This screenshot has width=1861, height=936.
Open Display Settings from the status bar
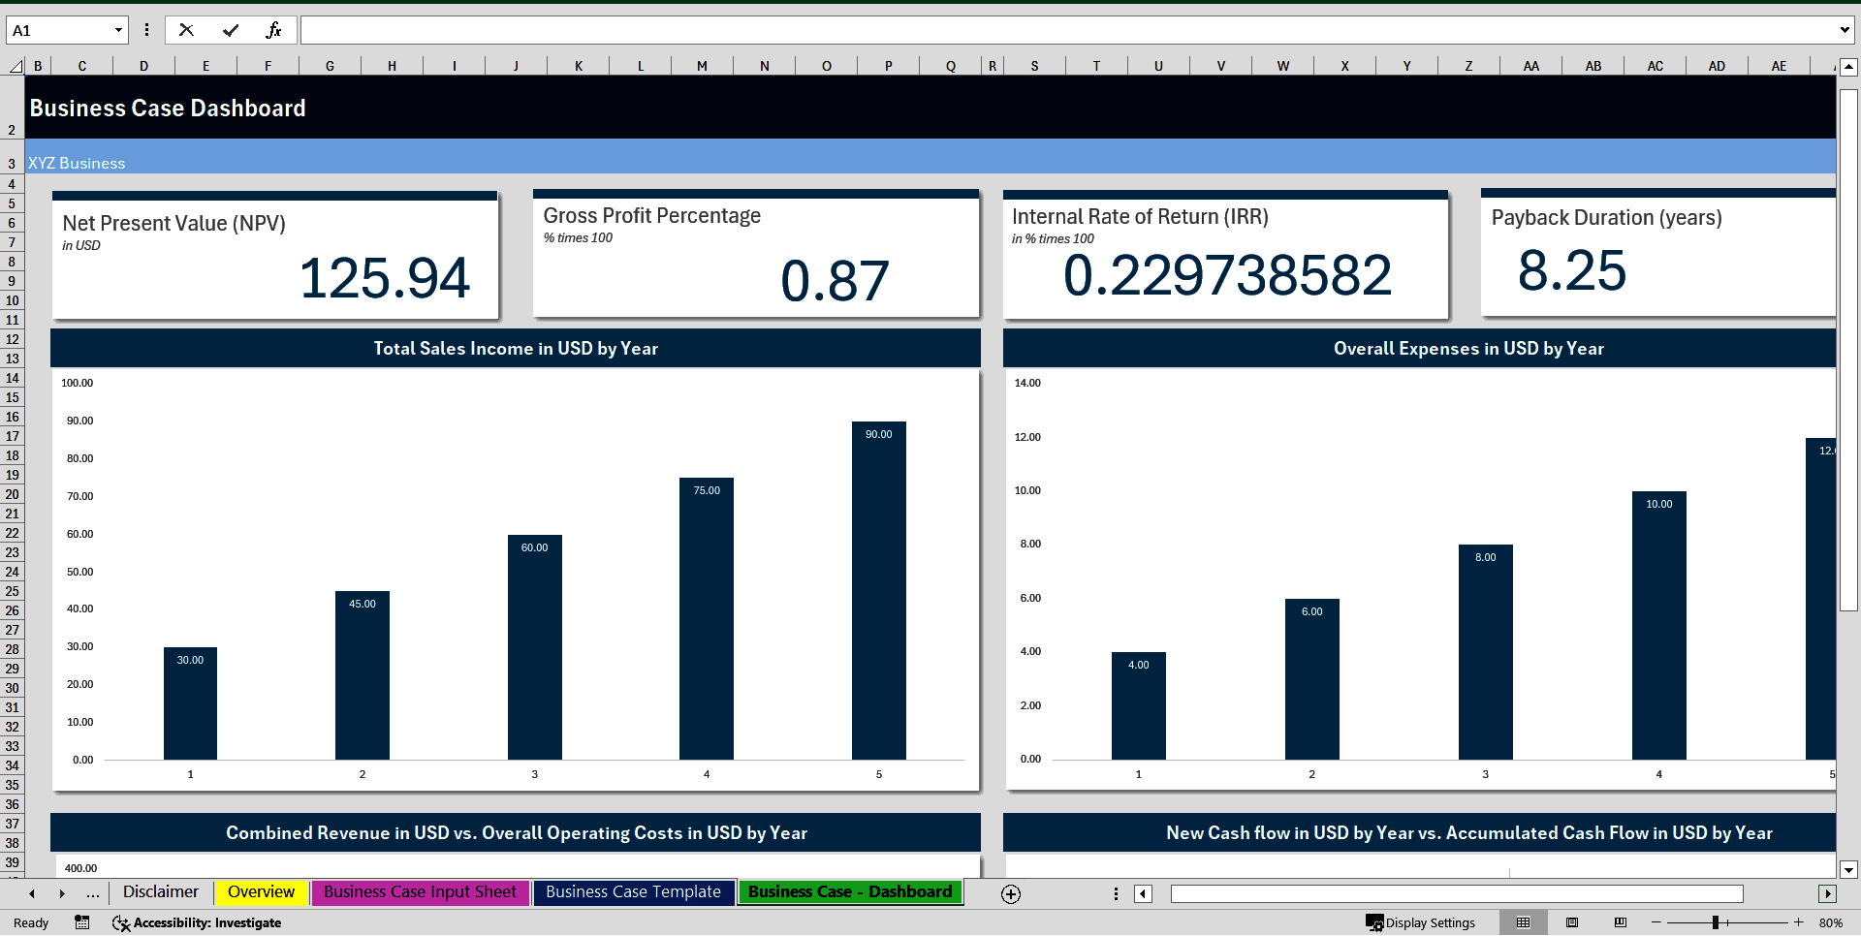(1422, 922)
